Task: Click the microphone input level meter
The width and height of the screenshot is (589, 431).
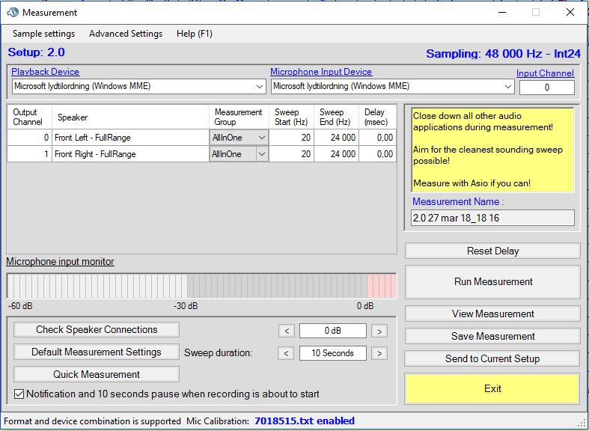Action: pos(201,286)
